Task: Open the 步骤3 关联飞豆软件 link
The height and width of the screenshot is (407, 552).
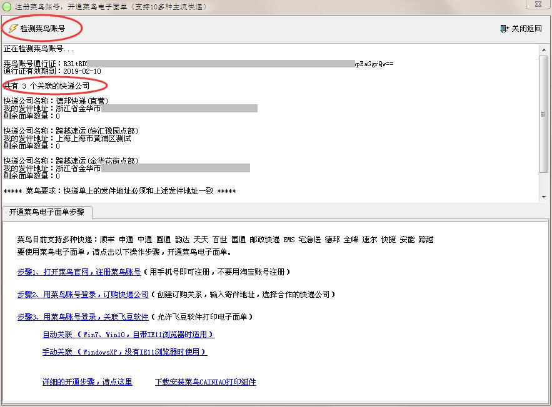Action: click(83, 317)
